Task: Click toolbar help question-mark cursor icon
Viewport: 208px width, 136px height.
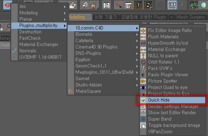Action: click(x=118, y=5)
